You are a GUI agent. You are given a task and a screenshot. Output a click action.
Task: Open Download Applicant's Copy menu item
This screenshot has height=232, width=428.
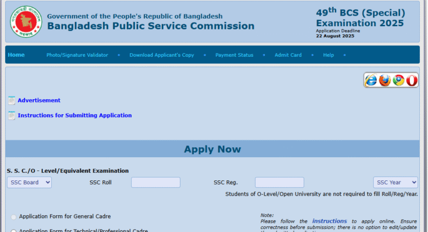pyautogui.click(x=162, y=55)
